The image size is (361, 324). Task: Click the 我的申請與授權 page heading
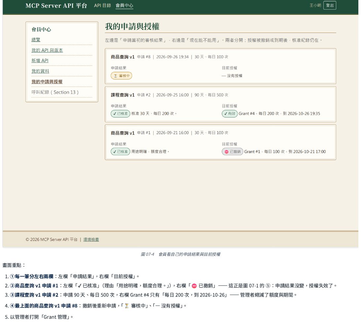click(132, 26)
